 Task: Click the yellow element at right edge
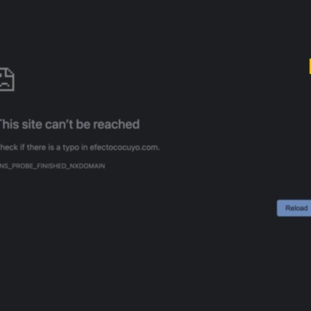pyautogui.click(x=310, y=66)
